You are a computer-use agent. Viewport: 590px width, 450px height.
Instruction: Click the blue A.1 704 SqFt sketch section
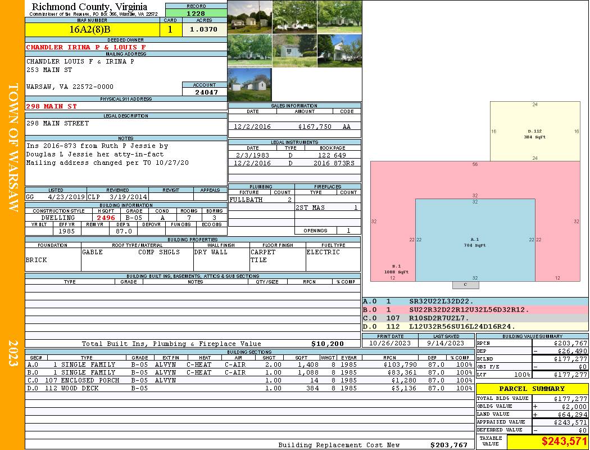tap(475, 242)
